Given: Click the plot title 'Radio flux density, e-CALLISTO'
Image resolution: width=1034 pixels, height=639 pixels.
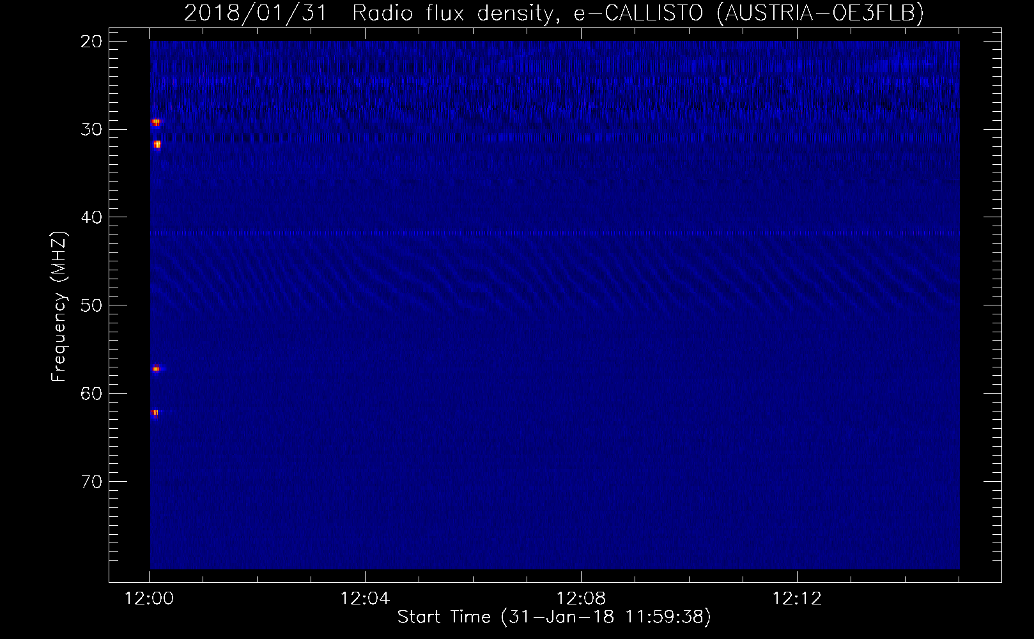Looking at the screenshot, I should [x=527, y=13].
